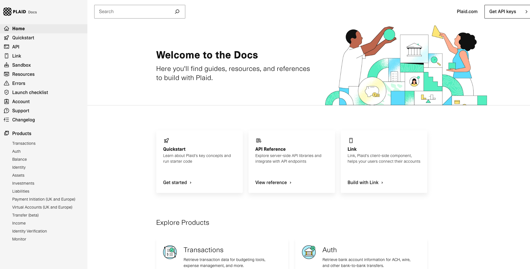
Task: Click the Quickstart rocket icon in sidebar
Action: click(x=7, y=38)
